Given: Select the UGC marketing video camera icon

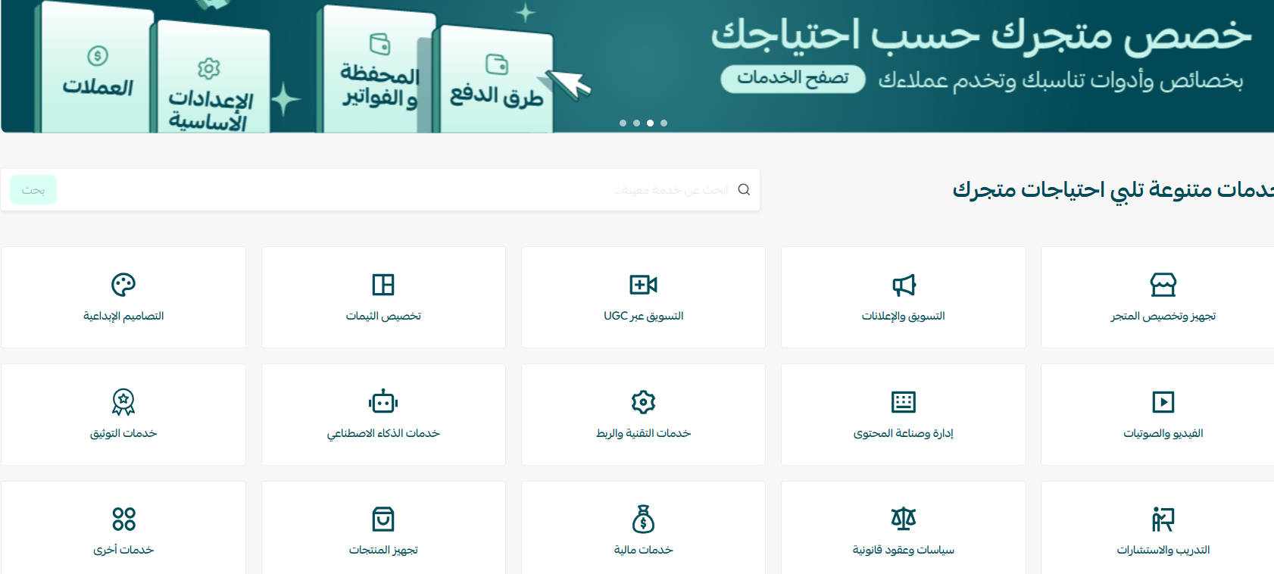Looking at the screenshot, I should coord(643,285).
